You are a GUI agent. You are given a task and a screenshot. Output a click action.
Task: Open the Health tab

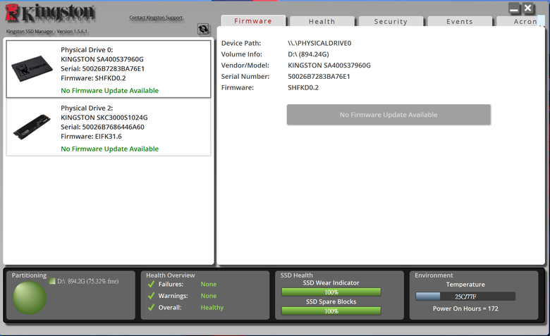tap(322, 21)
